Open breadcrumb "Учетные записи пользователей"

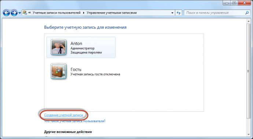56,13
